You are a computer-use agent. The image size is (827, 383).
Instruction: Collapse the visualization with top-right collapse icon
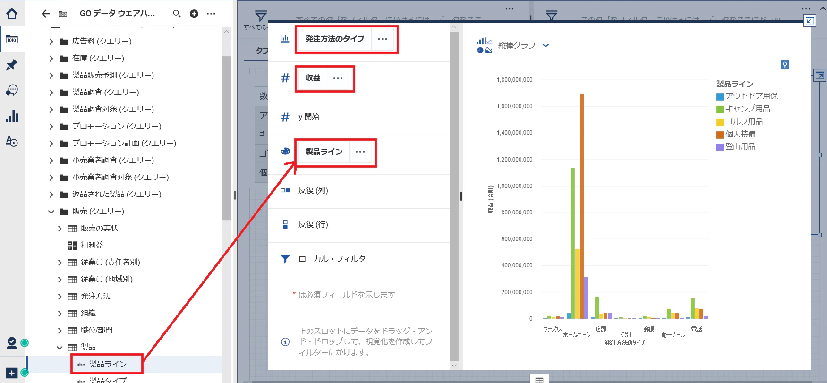[x=810, y=20]
